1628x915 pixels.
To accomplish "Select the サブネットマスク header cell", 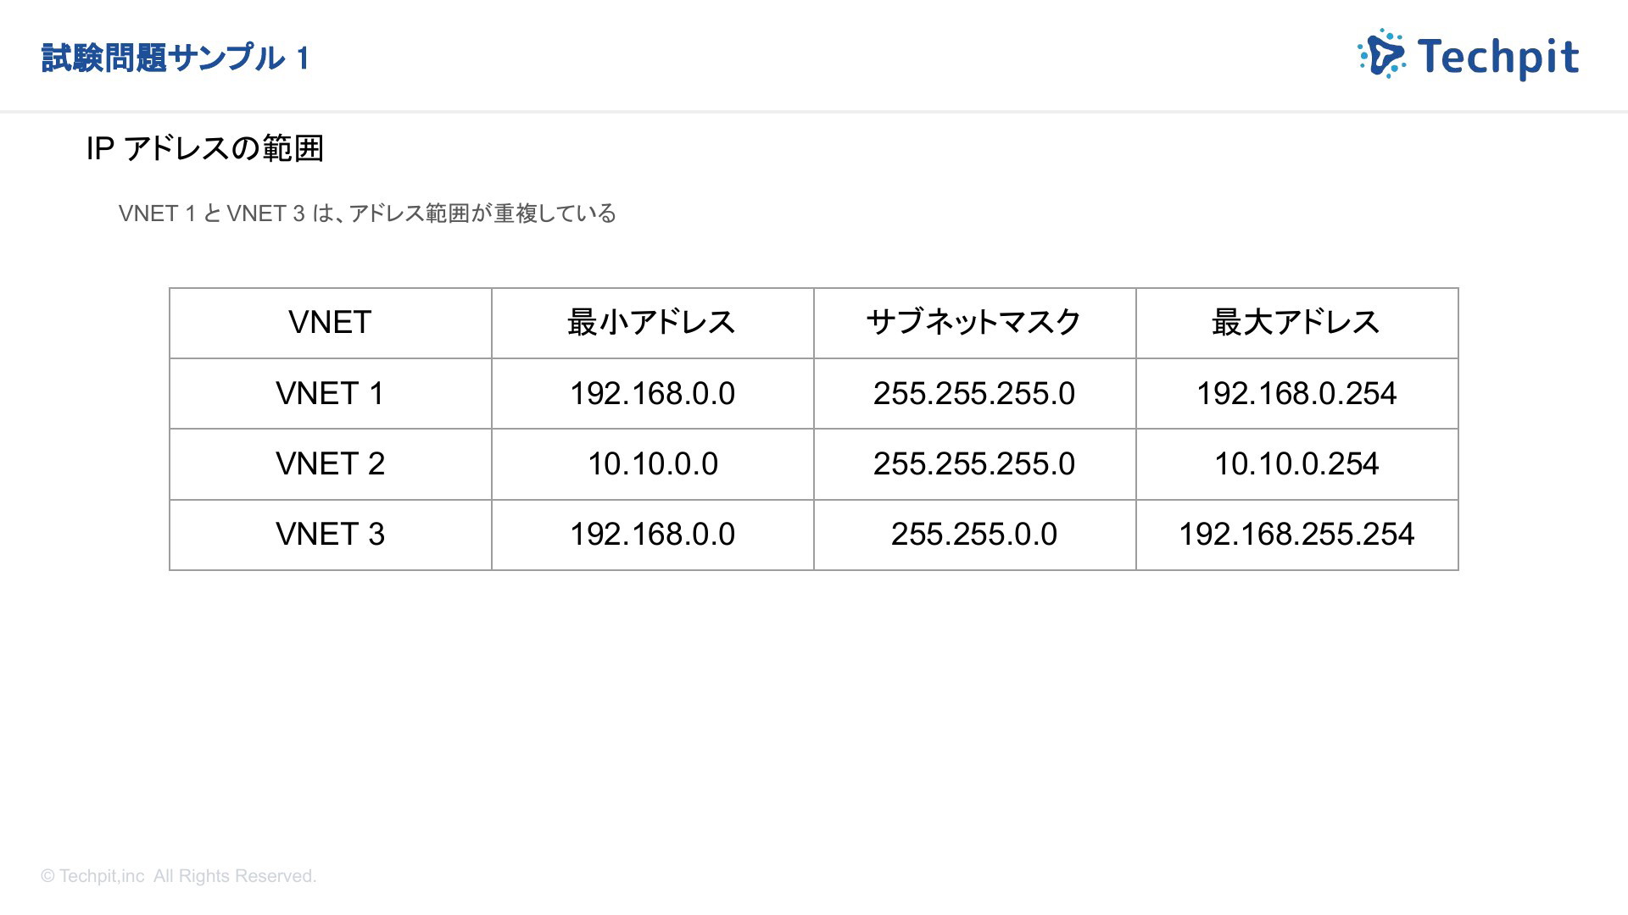I will (x=974, y=323).
